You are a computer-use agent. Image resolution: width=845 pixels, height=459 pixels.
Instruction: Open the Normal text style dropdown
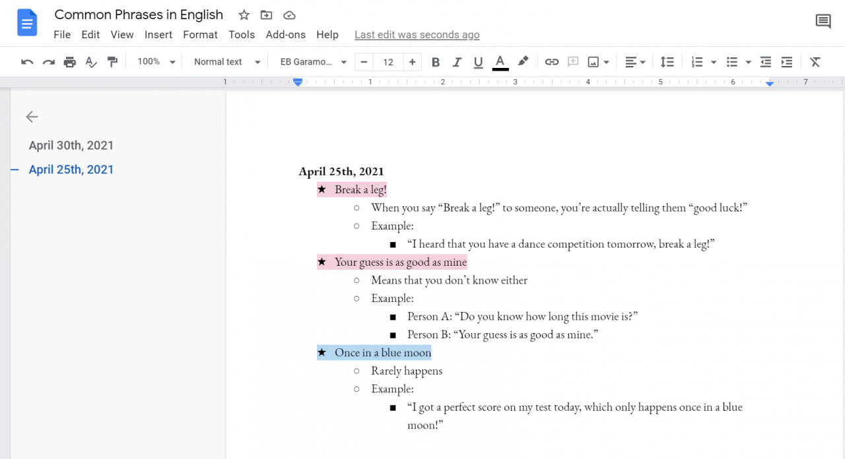(x=226, y=62)
